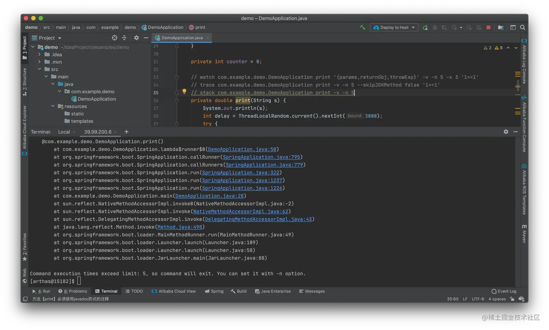Open the Structure side tool window
This screenshot has width=549, height=330.
[25, 82]
